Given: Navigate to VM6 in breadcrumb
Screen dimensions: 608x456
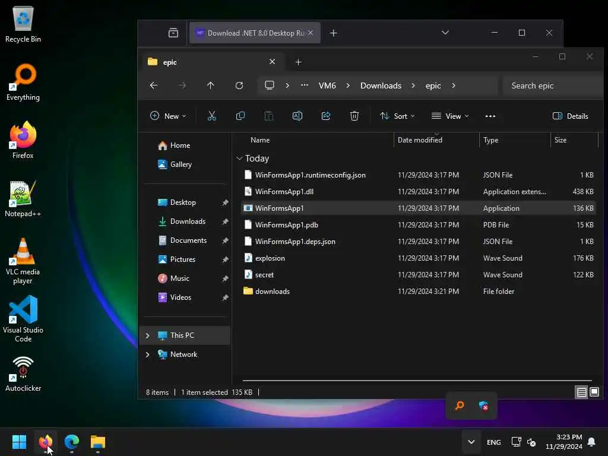Looking at the screenshot, I should [327, 85].
